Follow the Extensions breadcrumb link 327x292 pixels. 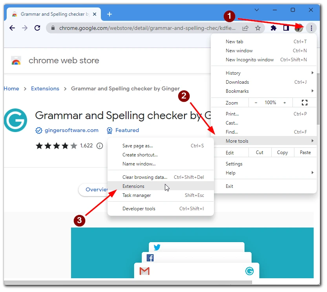coord(45,88)
